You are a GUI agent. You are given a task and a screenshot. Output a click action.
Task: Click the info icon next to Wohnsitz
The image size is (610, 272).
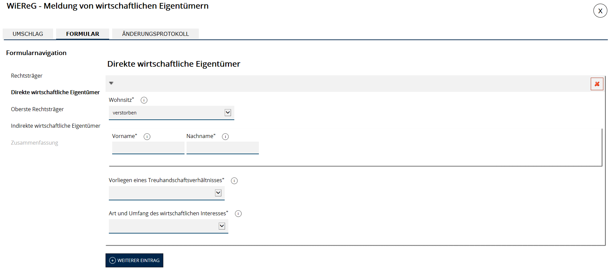144,100
